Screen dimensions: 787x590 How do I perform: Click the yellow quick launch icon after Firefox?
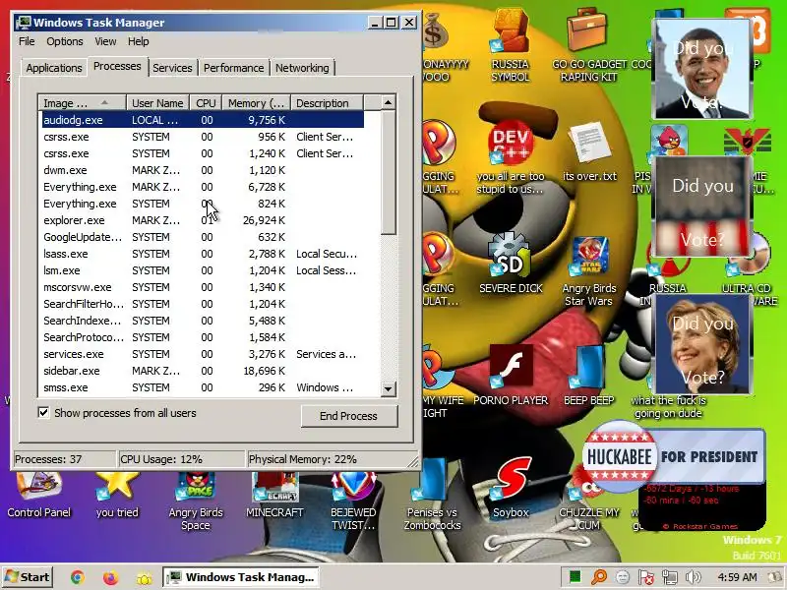[144, 578]
